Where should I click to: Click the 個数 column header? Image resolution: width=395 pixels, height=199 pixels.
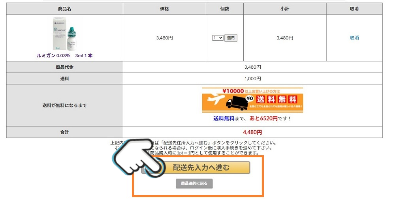[224, 9]
